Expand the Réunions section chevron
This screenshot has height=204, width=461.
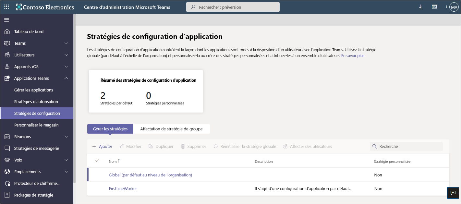pos(67,137)
